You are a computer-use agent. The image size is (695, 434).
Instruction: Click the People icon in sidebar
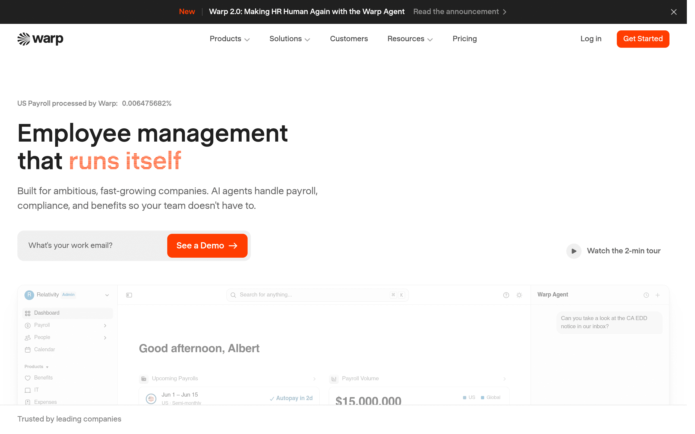click(28, 338)
